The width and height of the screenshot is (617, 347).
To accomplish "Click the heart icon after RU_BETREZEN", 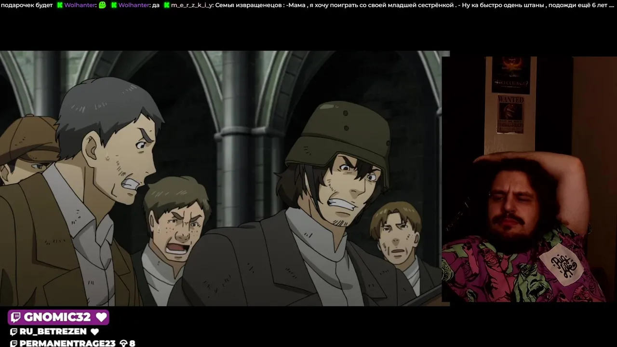I will (x=94, y=332).
